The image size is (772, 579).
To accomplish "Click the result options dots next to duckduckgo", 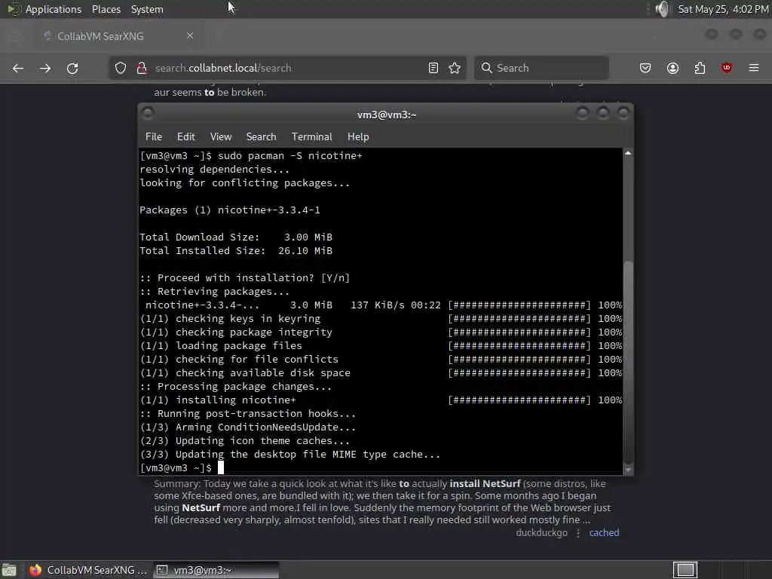I will tap(578, 533).
